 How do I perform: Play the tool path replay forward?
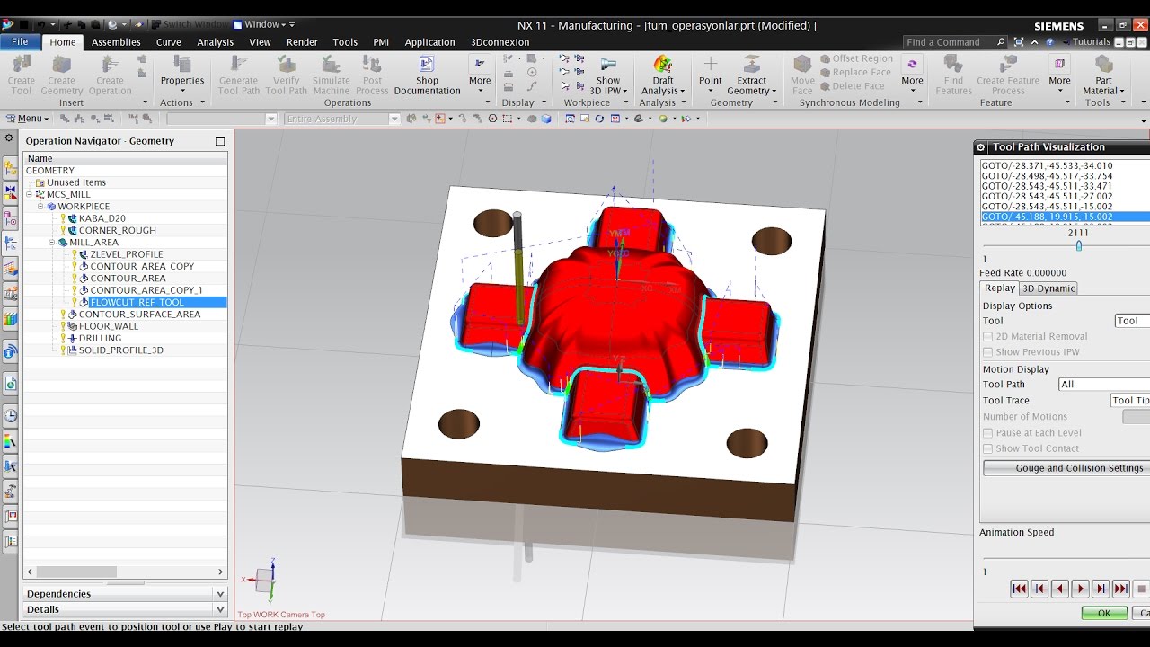tap(1080, 589)
